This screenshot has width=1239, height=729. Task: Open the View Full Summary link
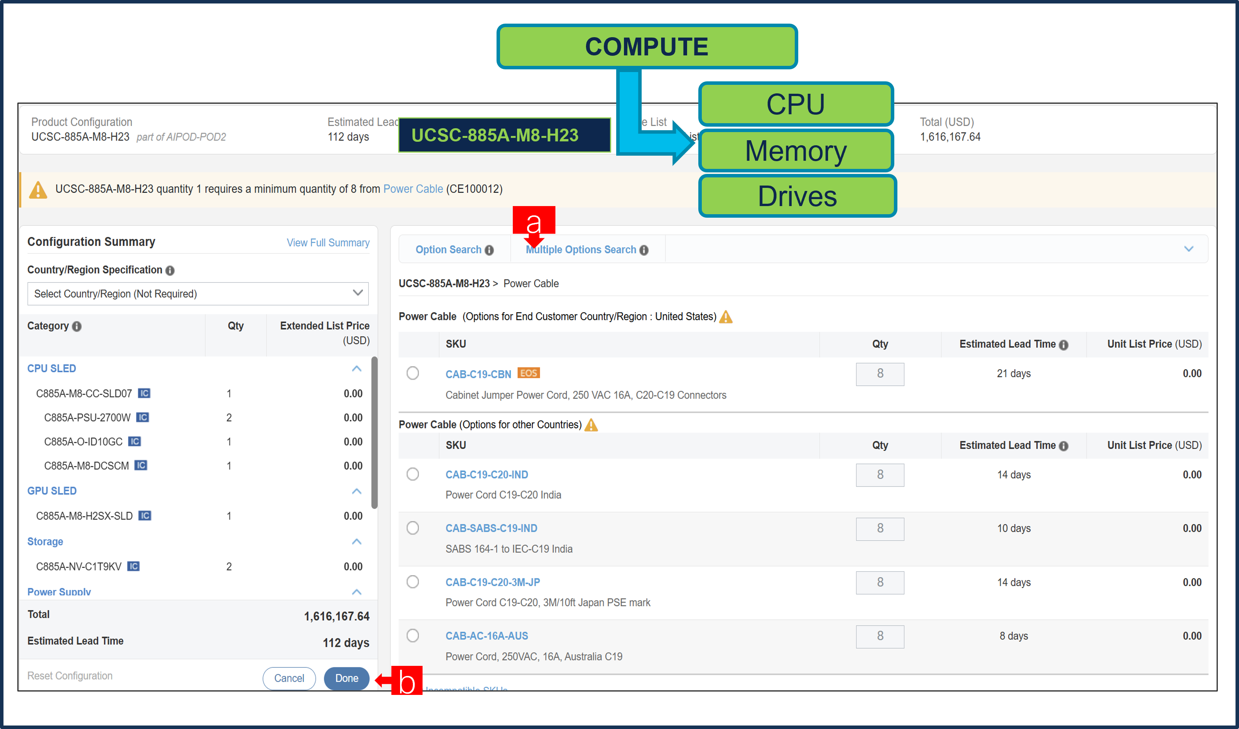[x=328, y=242]
